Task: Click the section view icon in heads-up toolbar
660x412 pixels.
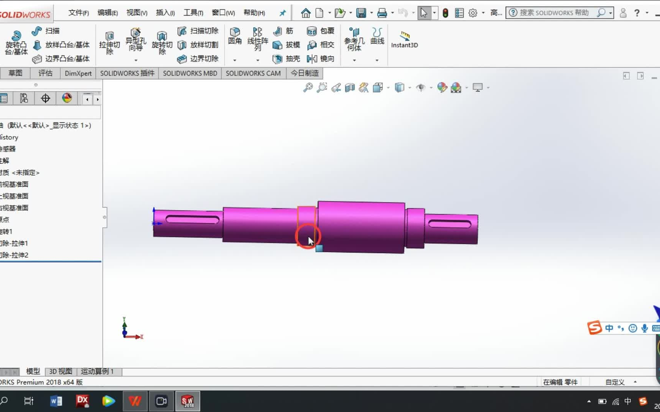Action: 349,87
